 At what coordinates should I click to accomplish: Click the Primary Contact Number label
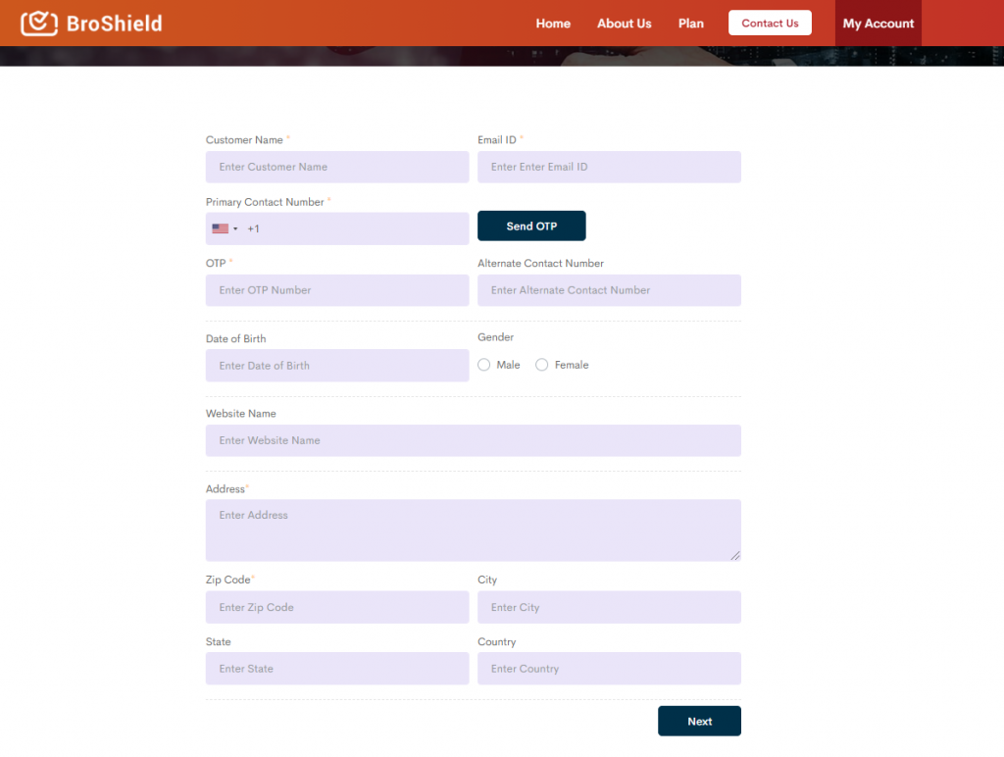pos(265,202)
